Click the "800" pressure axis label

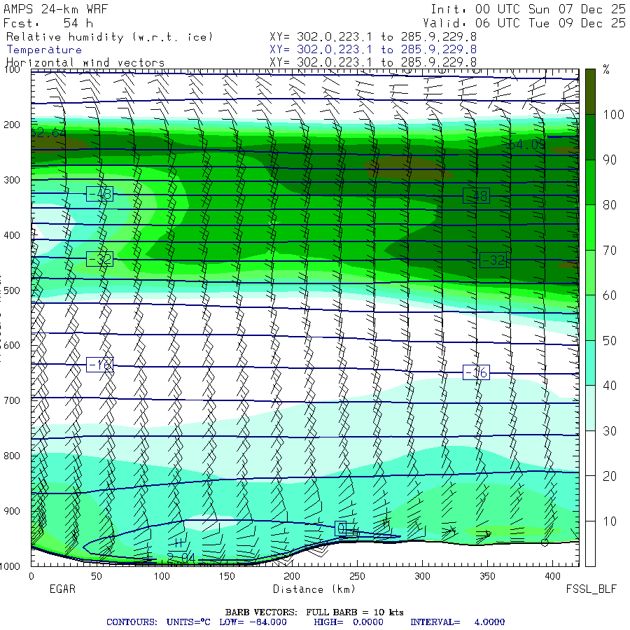point(12,456)
